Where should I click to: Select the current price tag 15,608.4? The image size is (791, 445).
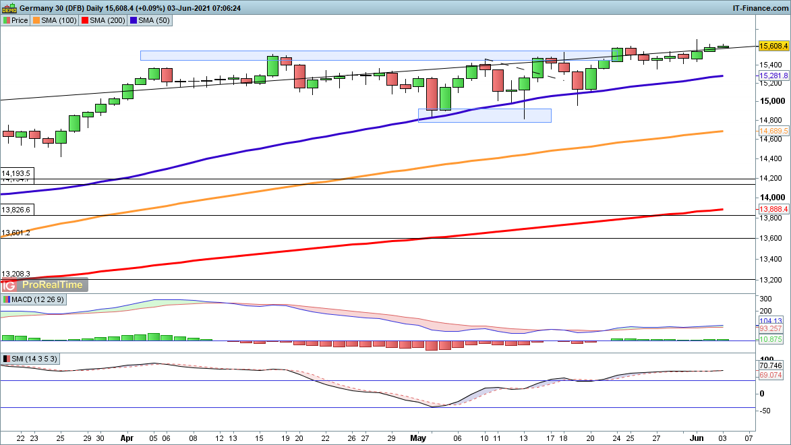(x=773, y=46)
